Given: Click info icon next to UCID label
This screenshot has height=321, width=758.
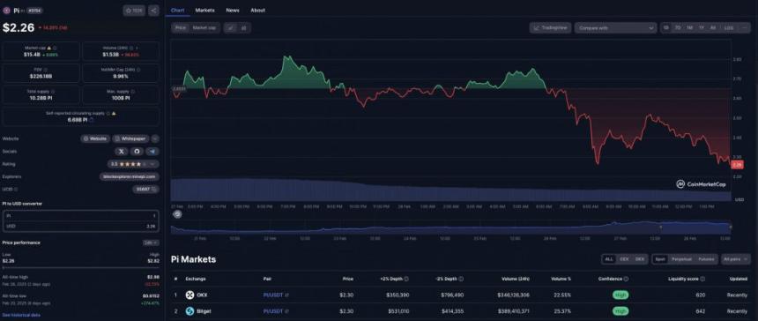Looking at the screenshot, I should 16,189.
